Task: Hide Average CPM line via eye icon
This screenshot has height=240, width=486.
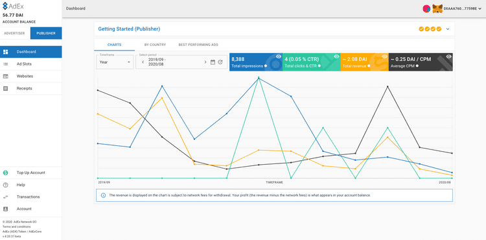Action: point(448,56)
